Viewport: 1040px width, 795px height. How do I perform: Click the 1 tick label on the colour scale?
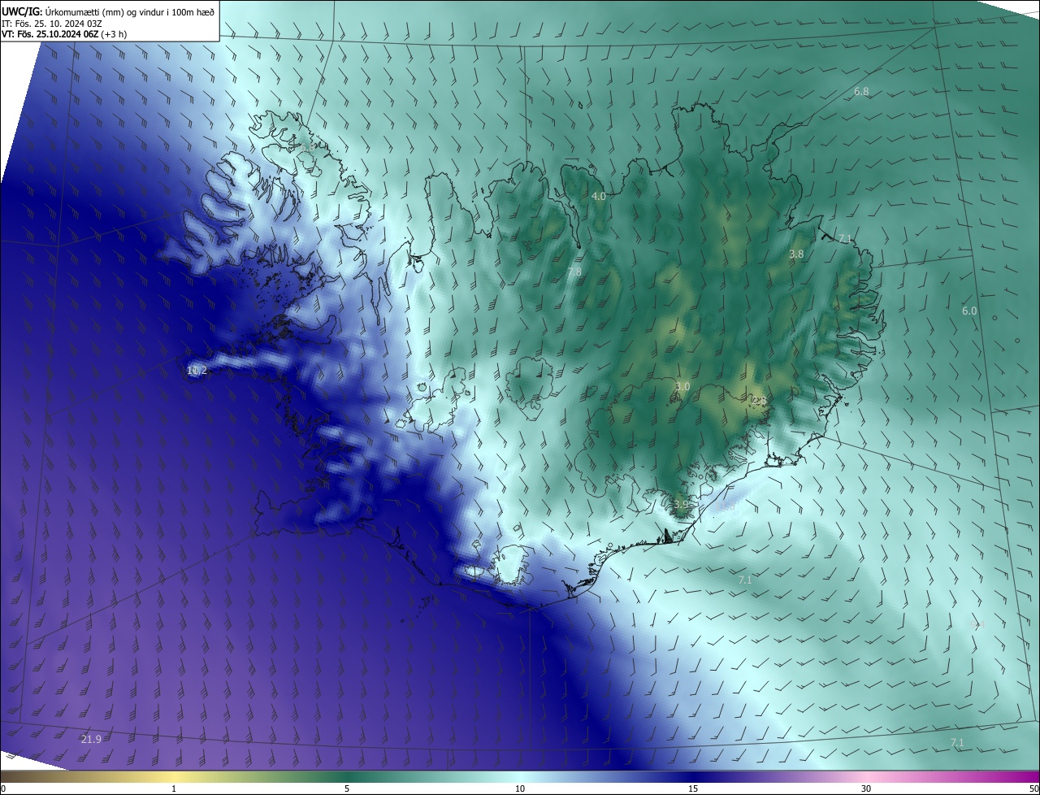pos(174,788)
